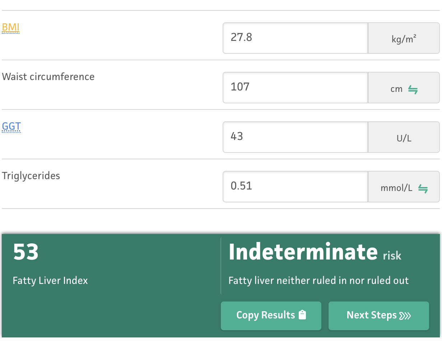
Task: Click the Waist circumference row label
Action: 48,77
